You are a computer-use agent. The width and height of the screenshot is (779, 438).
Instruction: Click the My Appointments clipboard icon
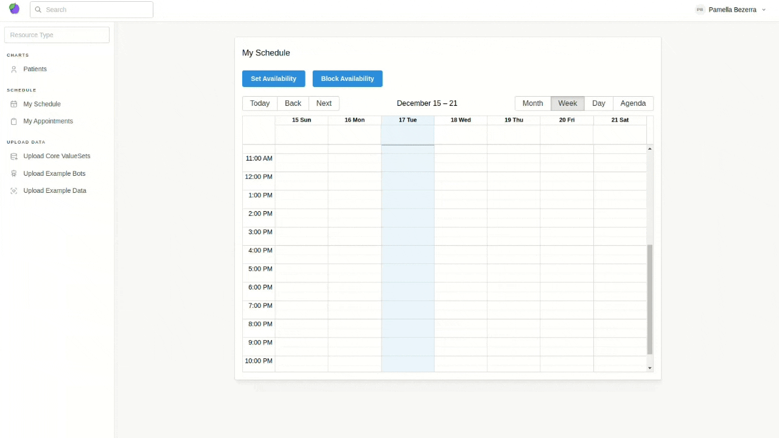pos(14,122)
